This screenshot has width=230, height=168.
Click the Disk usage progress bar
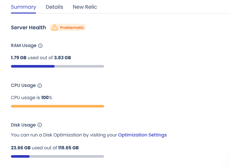point(58,156)
